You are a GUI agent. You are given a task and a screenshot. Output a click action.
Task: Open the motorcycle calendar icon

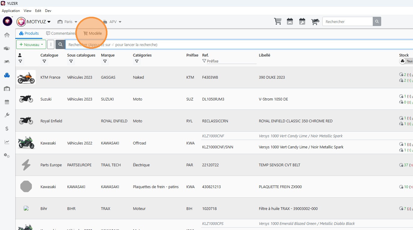290,22
